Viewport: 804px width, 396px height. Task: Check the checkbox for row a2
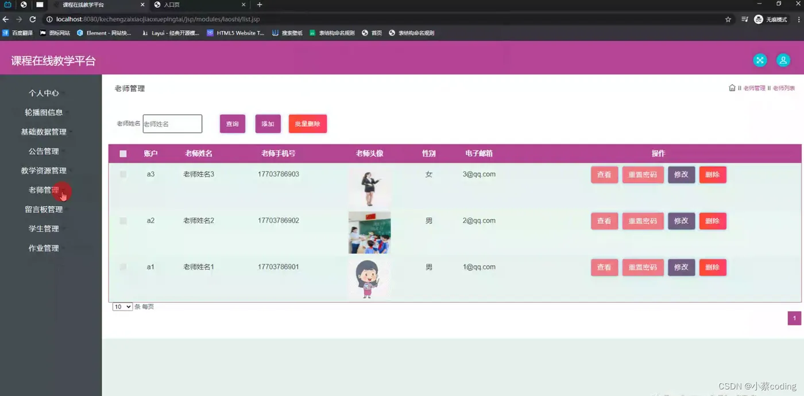[123, 220]
